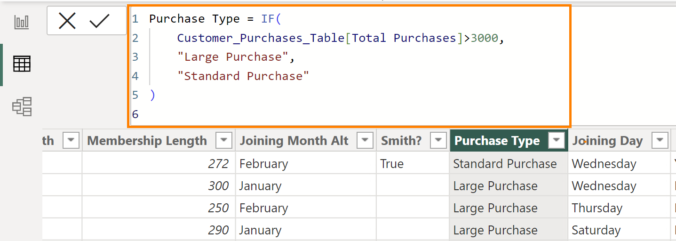Select the Purchase Type column header
Screen dimensions: 676x241
click(497, 141)
